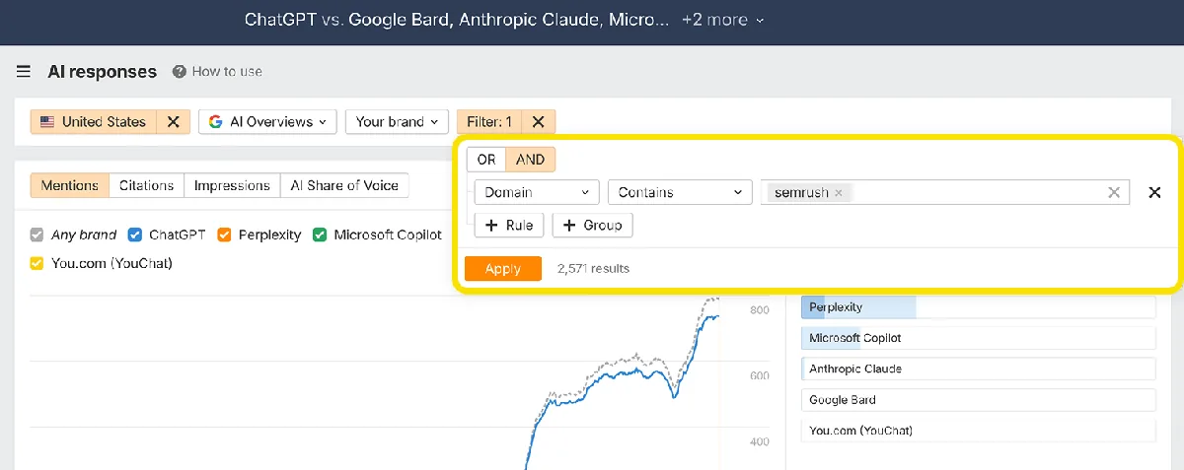Delete the Domain Contains rule
The image size is (1184, 470).
[1154, 193]
